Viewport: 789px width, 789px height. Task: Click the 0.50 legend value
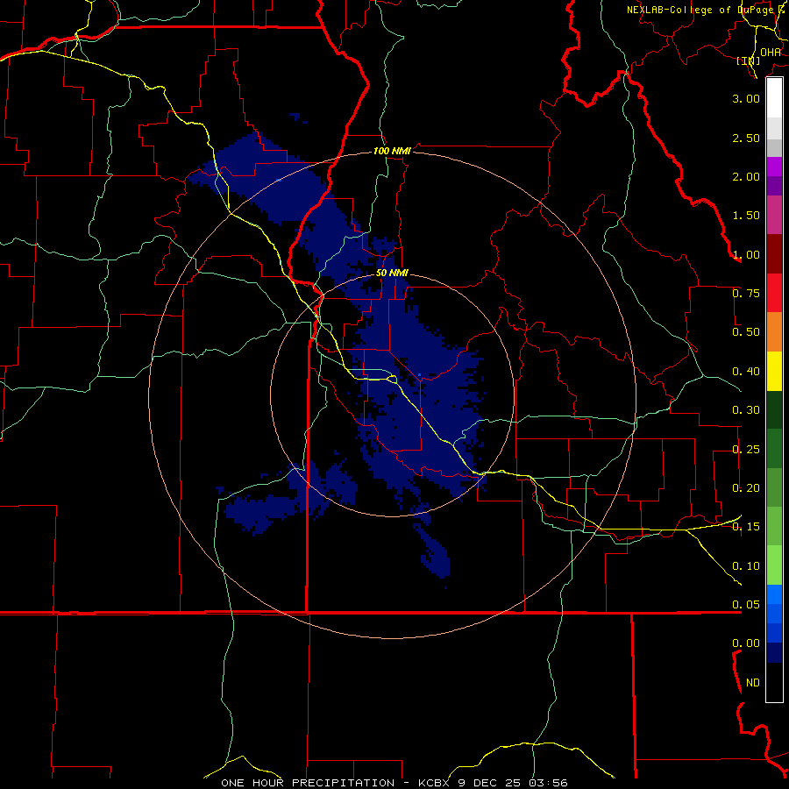(746, 332)
